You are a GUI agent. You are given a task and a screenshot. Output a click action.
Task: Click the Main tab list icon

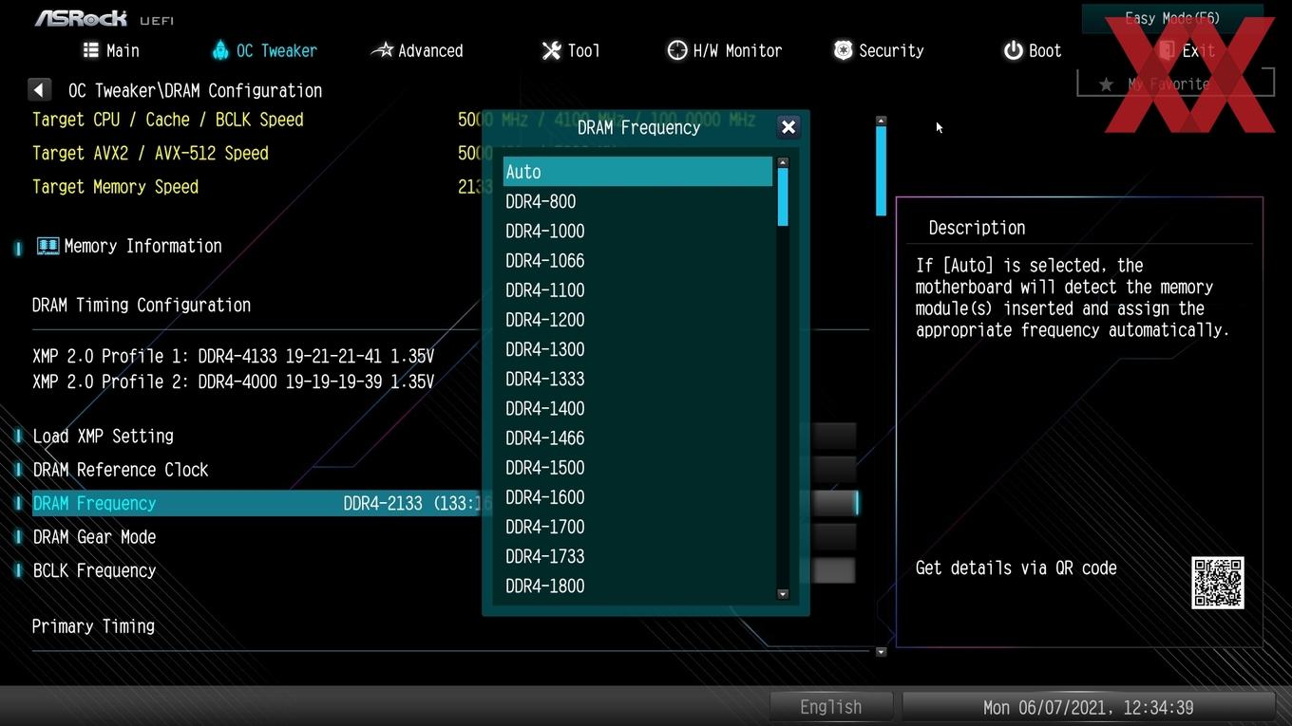90,50
